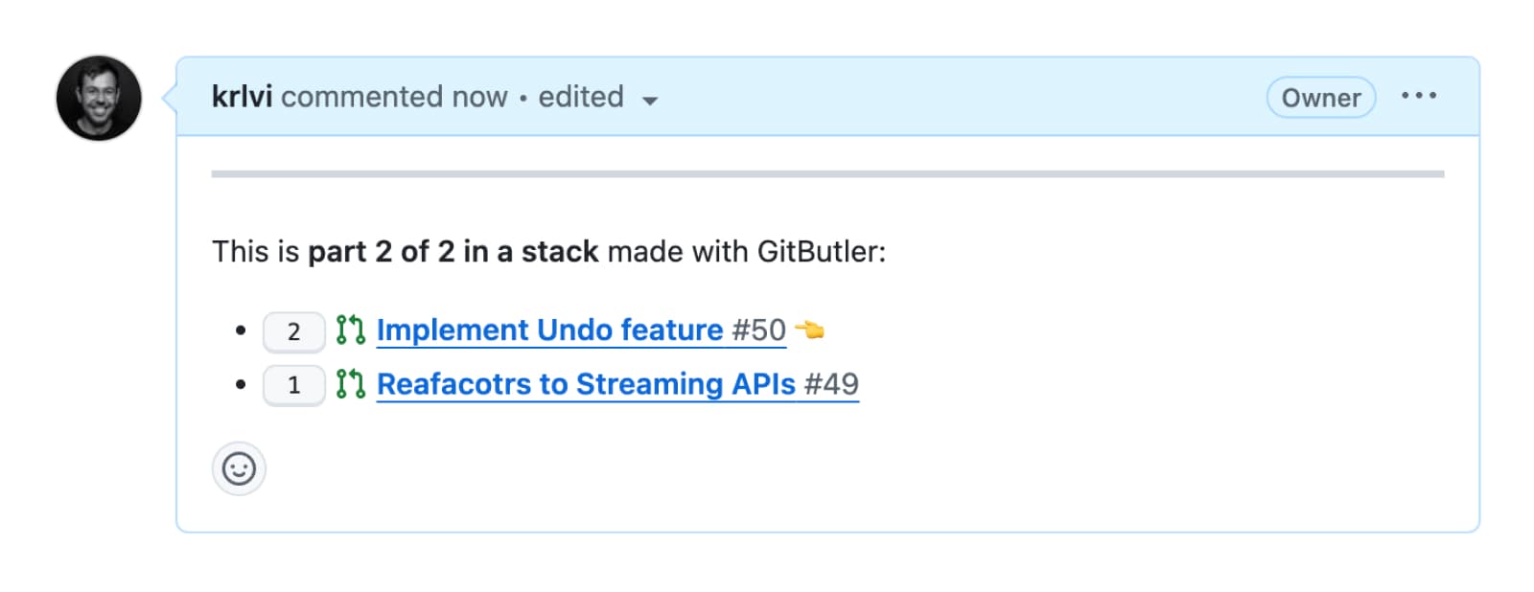Screen dimensions: 1534x592
Task: Click the gray horizontal divider line
Action: 826,174
